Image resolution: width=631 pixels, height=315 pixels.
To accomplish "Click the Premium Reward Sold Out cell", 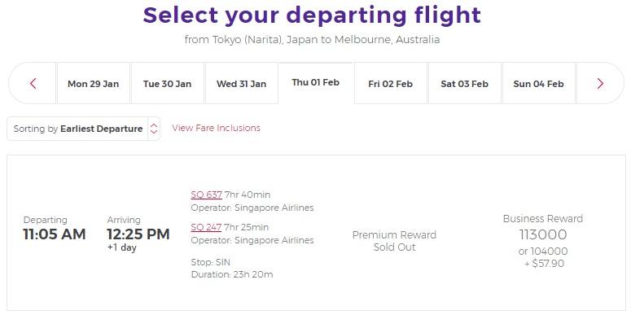I will click(394, 241).
